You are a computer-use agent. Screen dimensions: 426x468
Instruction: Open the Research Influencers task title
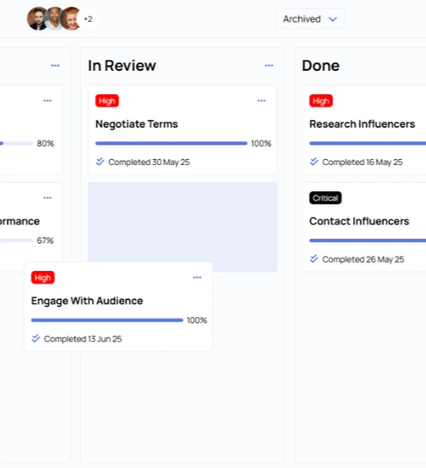click(x=362, y=124)
